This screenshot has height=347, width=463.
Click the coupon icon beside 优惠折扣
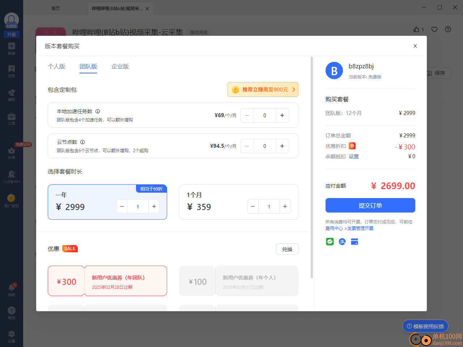pyautogui.click(x=352, y=146)
